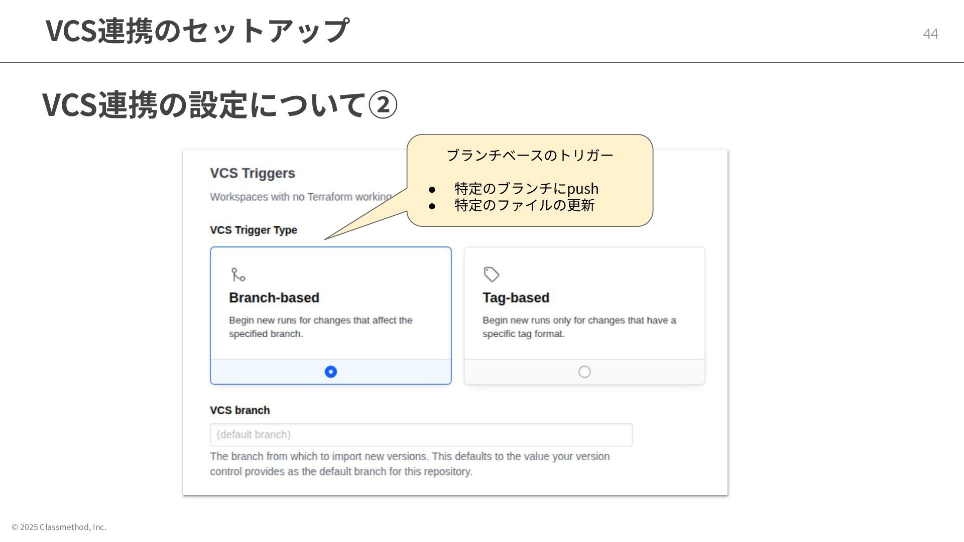Click the Branch-based description text

[320, 327]
